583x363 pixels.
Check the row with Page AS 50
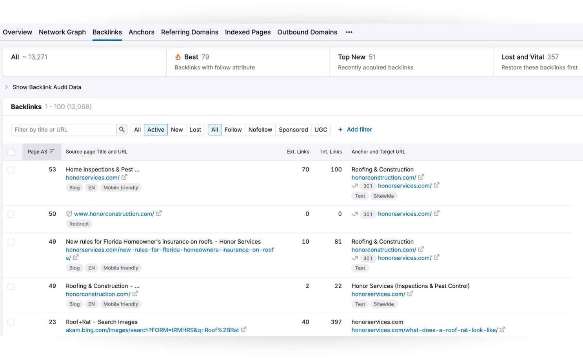point(11,214)
